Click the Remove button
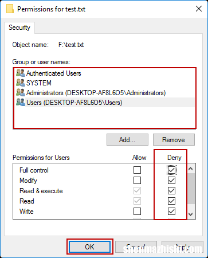 pyautogui.click(x=174, y=140)
